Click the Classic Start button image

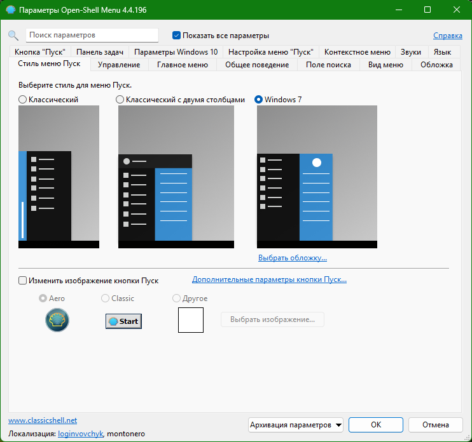click(x=123, y=321)
